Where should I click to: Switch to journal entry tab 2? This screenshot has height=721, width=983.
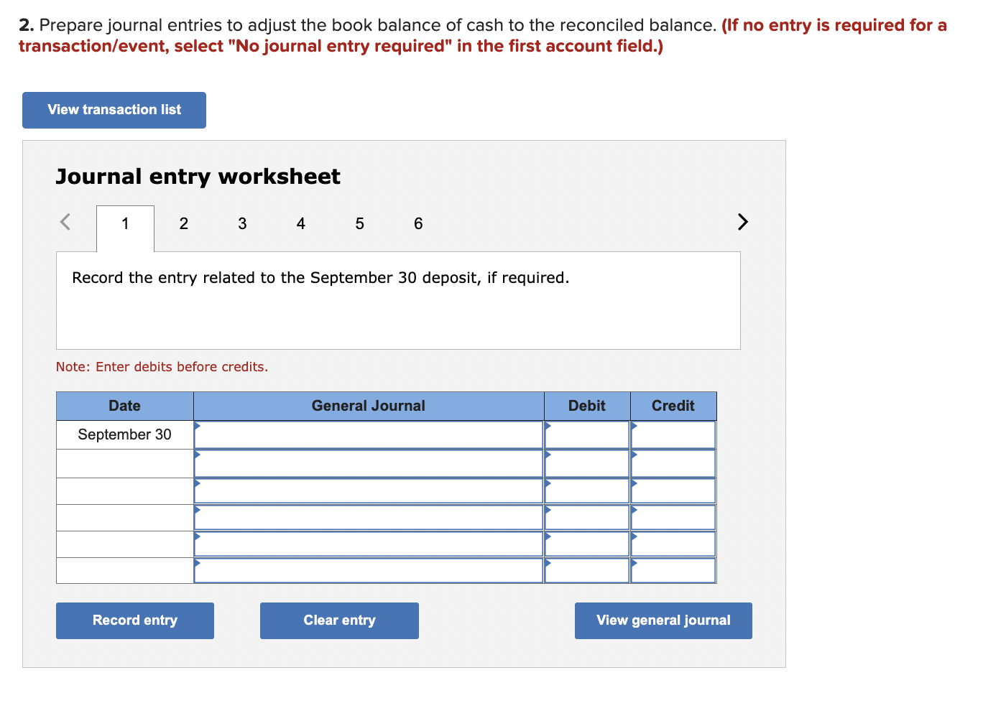(183, 223)
